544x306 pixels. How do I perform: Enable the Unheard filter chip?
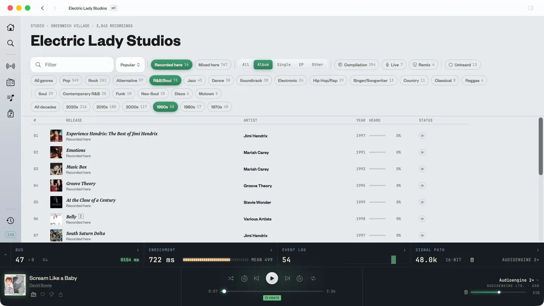coord(463,65)
